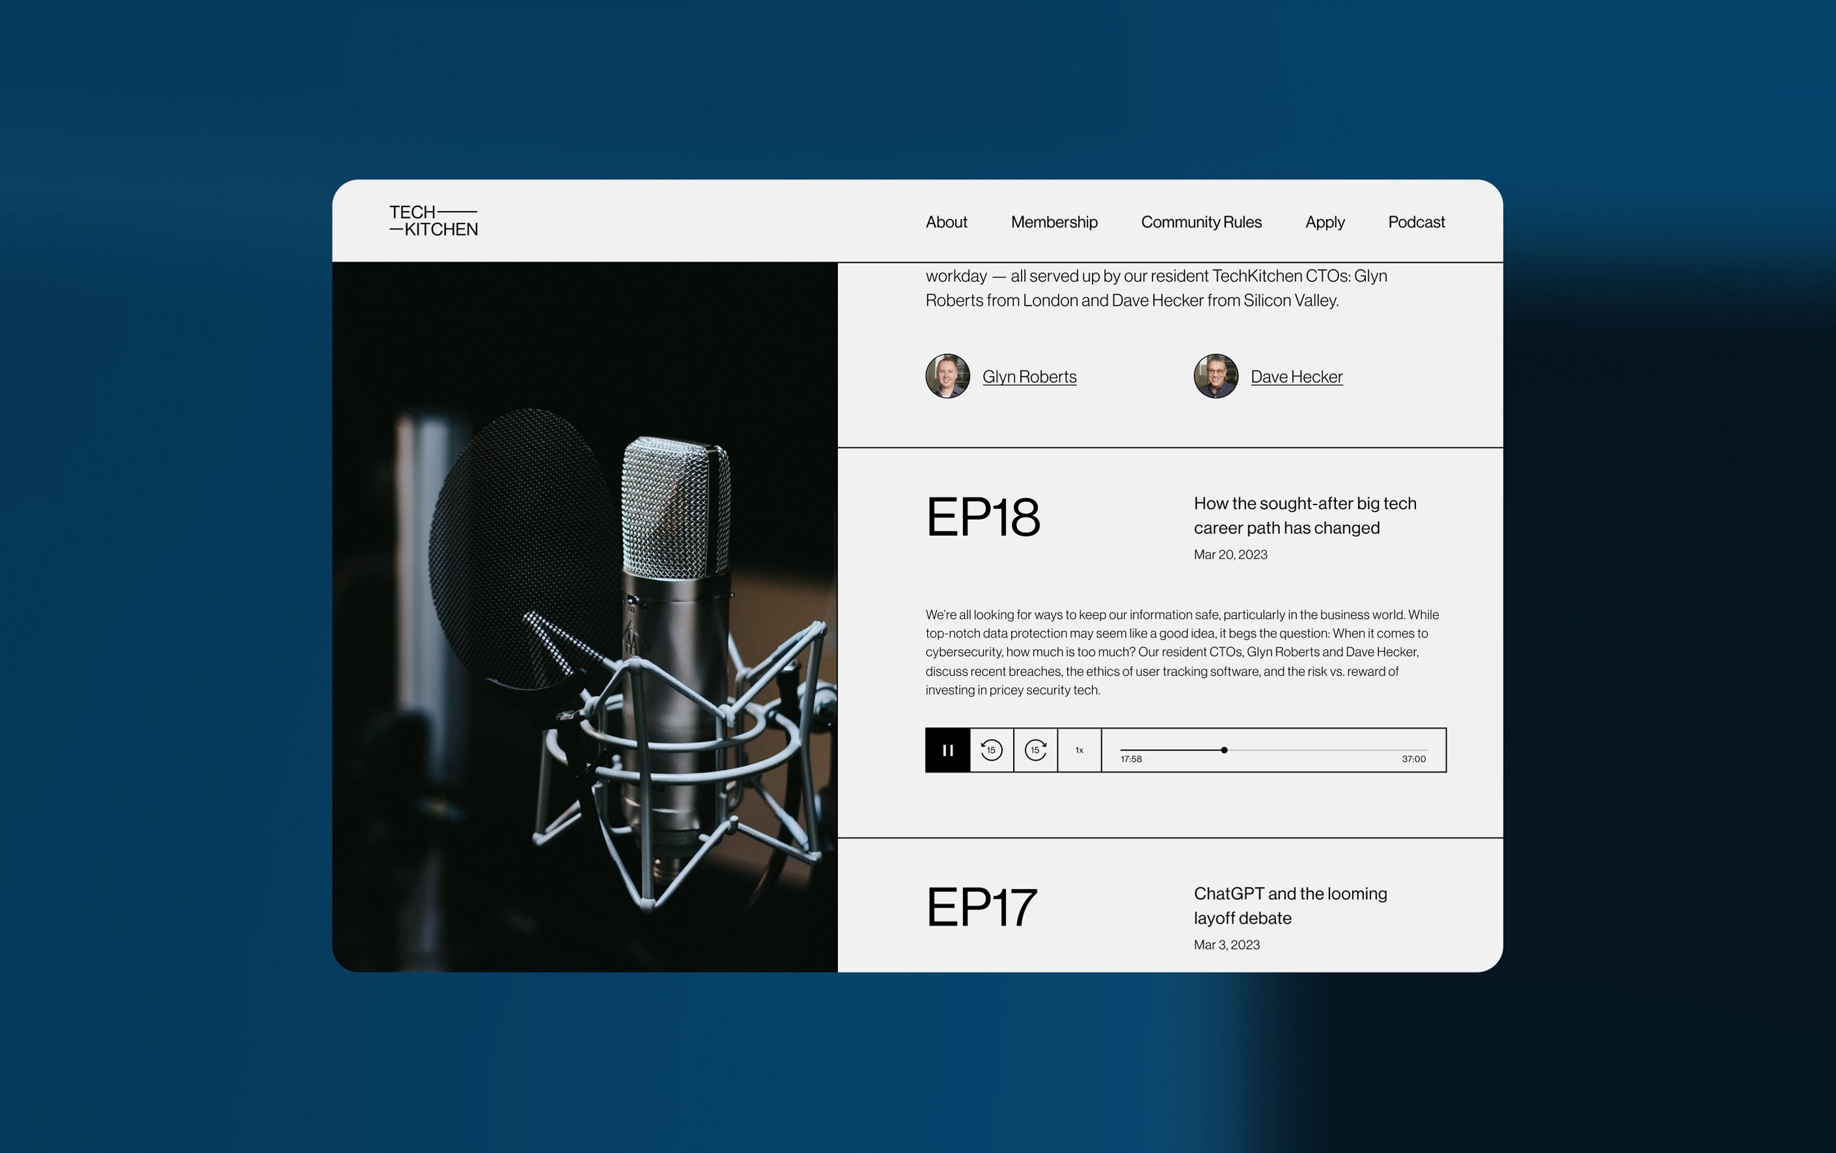
Task: Click ChatGPT and the looming layoff title
Action: (1290, 905)
